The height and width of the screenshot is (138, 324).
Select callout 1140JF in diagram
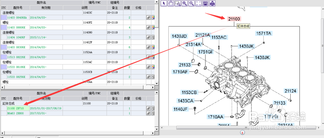[x=181, y=109]
